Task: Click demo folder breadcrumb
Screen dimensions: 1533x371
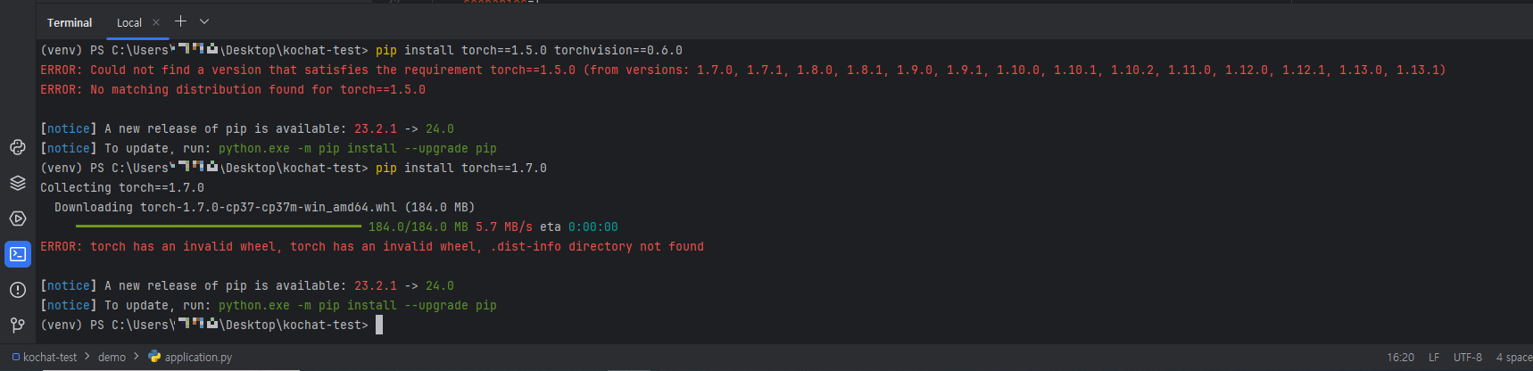Action: pyautogui.click(x=112, y=357)
